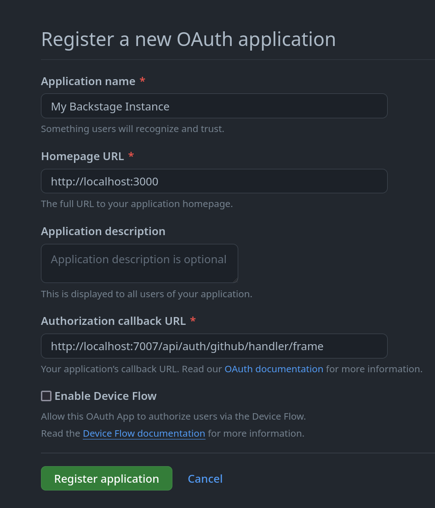Click the "Application description" field label
Viewport: 435px width, 508px height.
(103, 231)
